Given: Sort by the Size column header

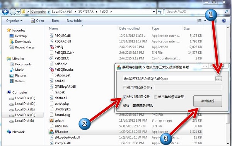Looking at the screenshot, I should [187, 28].
